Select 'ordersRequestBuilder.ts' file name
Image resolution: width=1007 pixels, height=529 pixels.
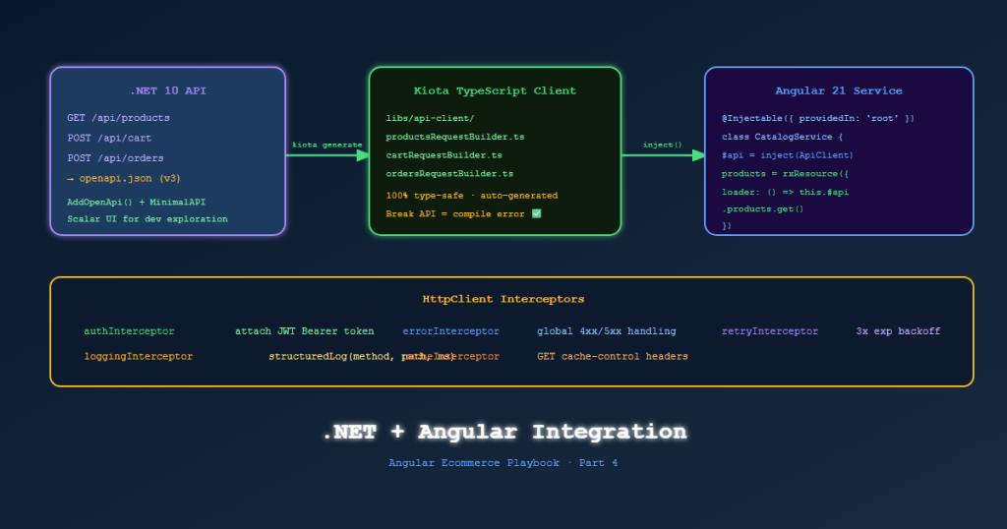pyautogui.click(x=449, y=174)
